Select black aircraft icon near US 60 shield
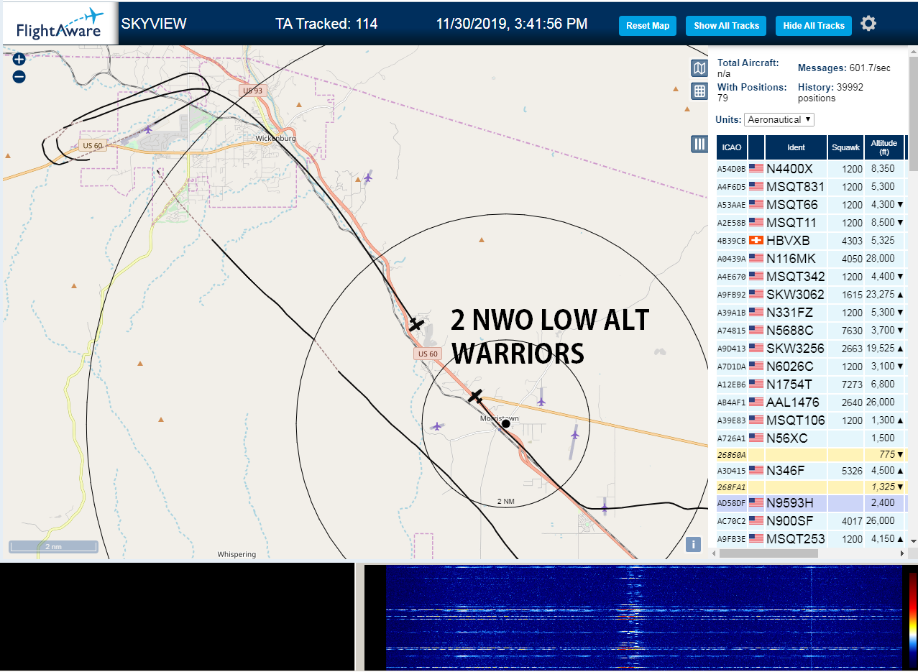 416,323
